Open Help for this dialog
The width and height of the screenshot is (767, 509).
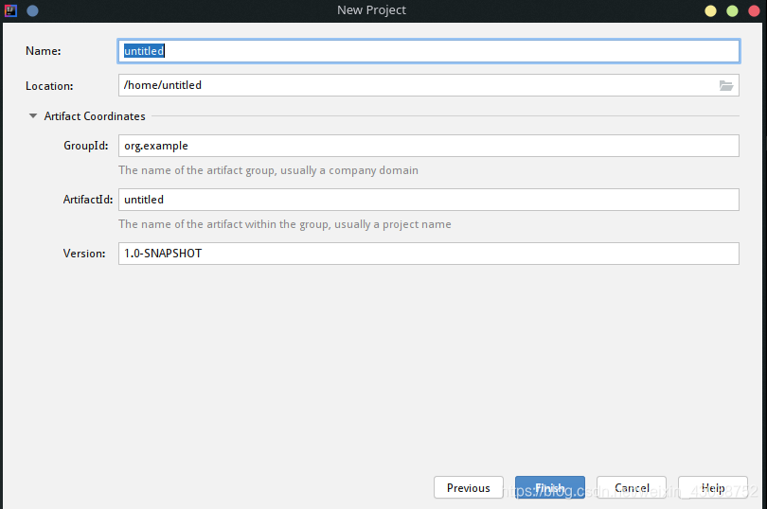pyautogui.click(x=713, y=487)
